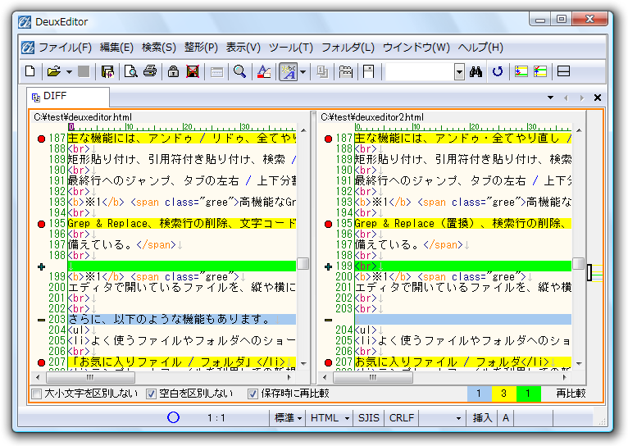Screen dimensions: 628x446
Task: Click the left pane horizontal scrollbar thumb
Action: pos(90,377)
